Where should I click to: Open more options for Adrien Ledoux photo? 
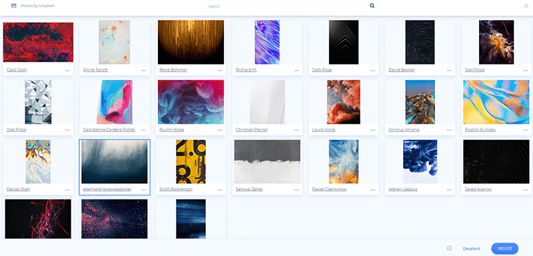(449, 190)
